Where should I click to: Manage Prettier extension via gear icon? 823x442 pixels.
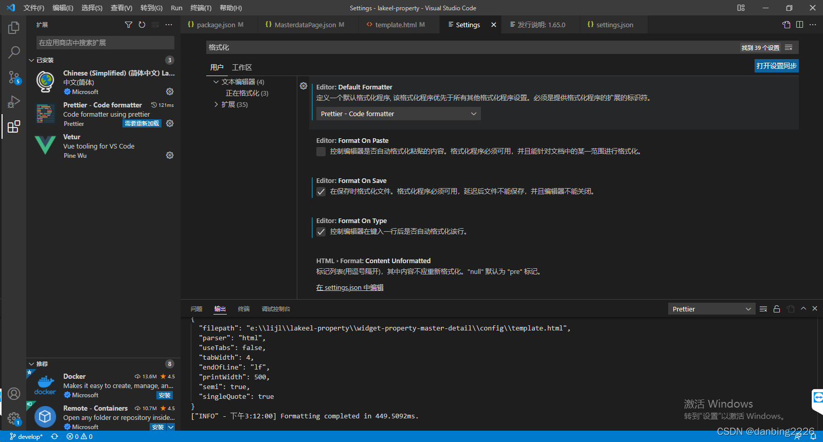[x=170, y=123]
